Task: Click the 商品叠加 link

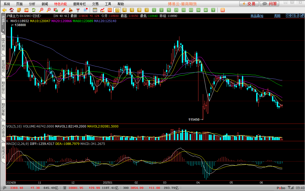Action: [x=257, y=16]
